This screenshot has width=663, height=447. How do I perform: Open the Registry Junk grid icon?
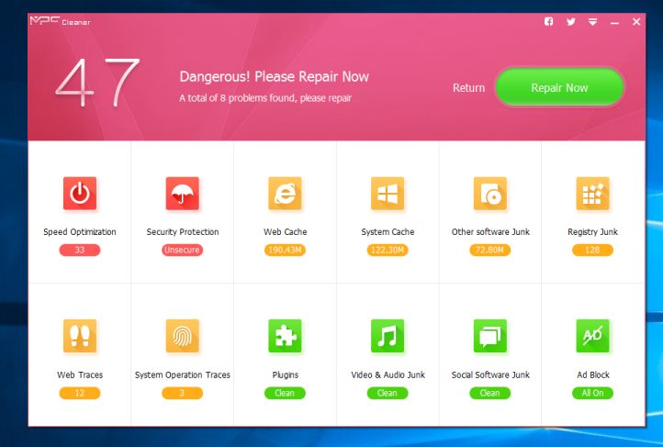click(x=593, y=194)
